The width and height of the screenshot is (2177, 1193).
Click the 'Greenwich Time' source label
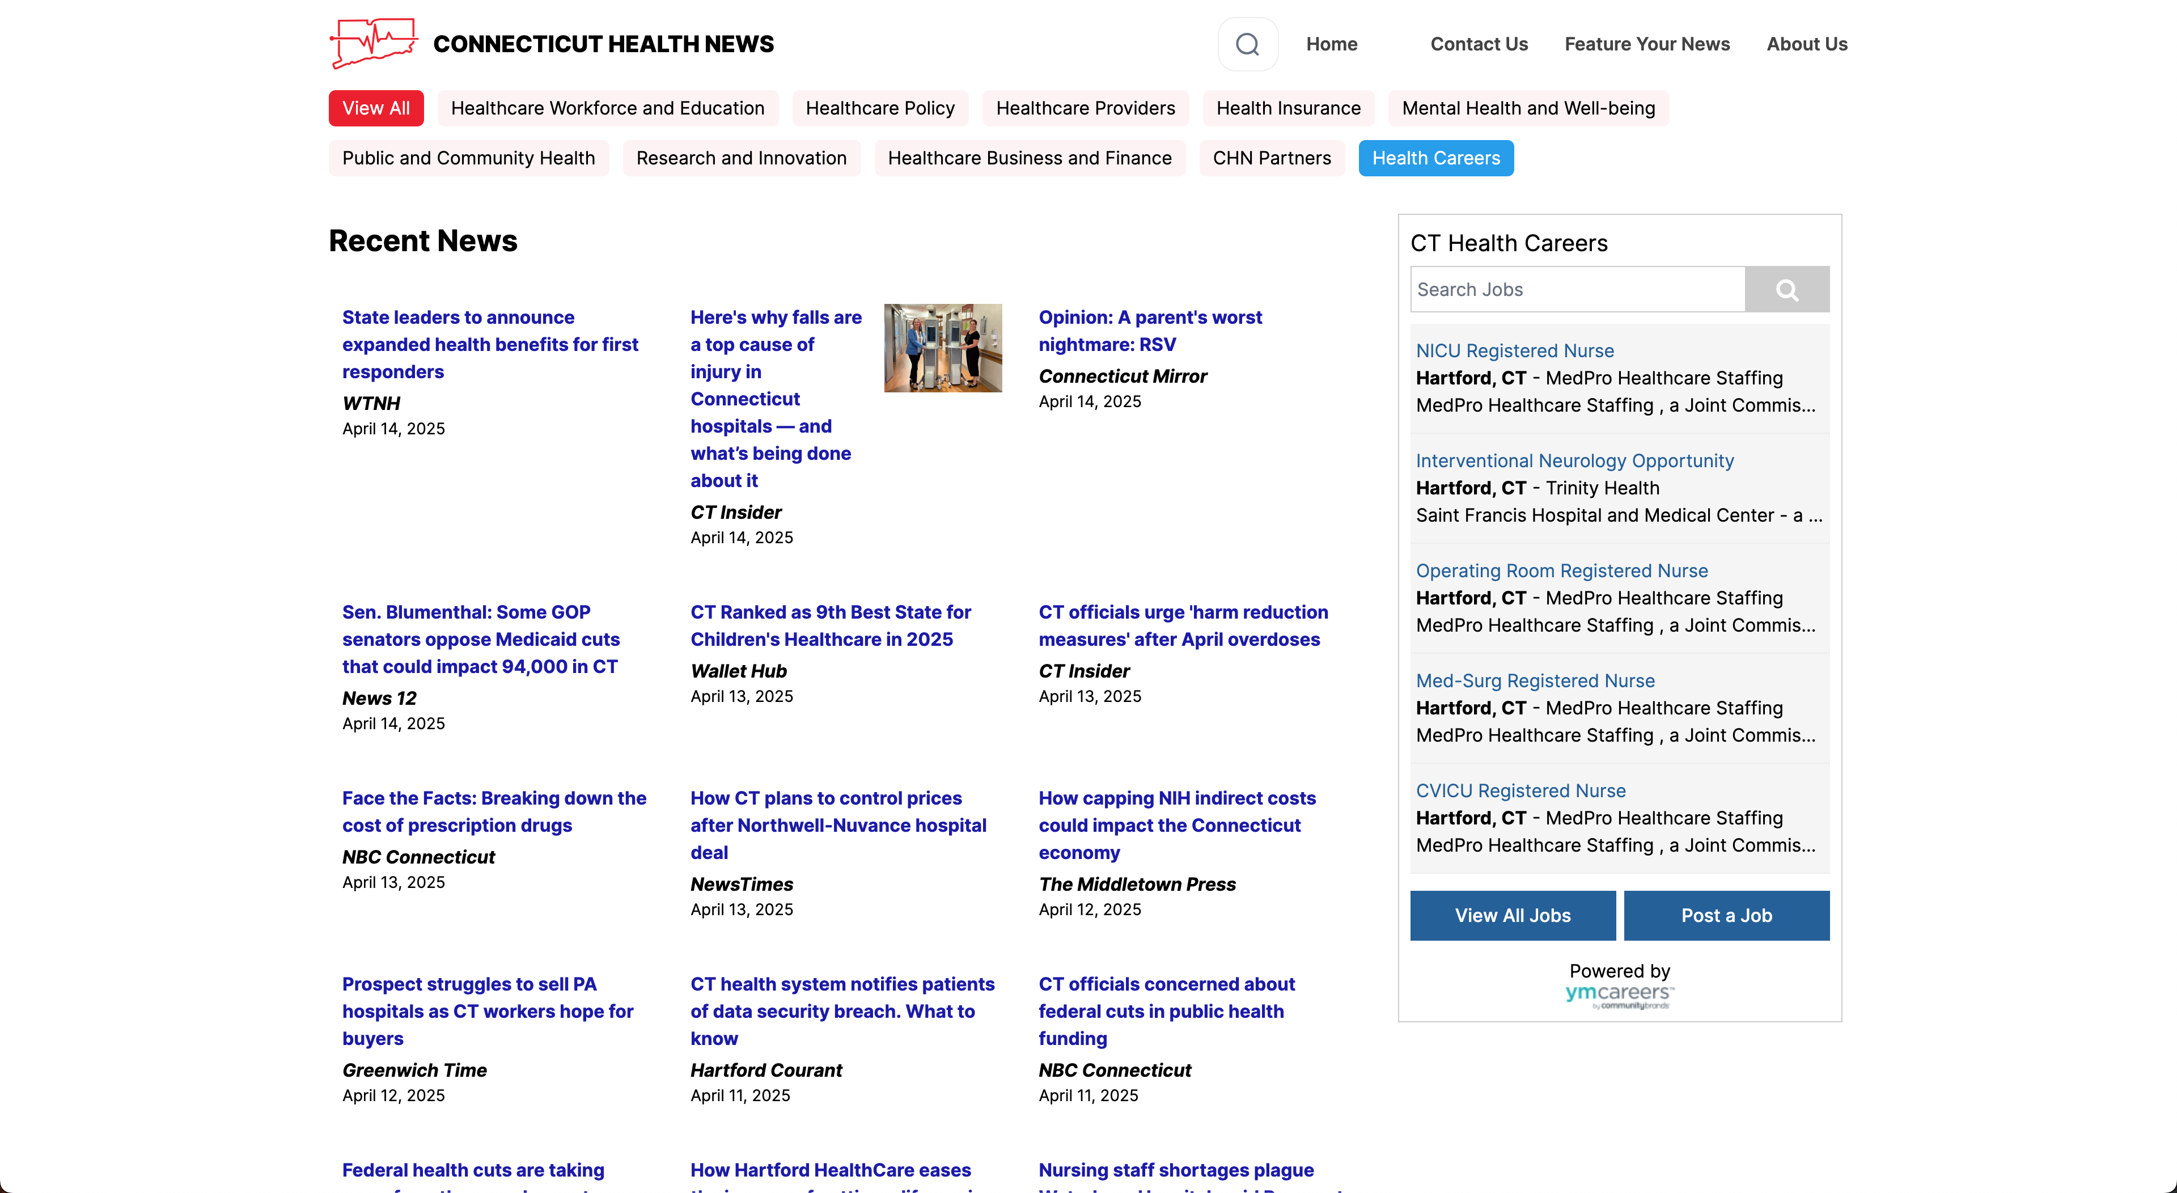[414, 1071]
